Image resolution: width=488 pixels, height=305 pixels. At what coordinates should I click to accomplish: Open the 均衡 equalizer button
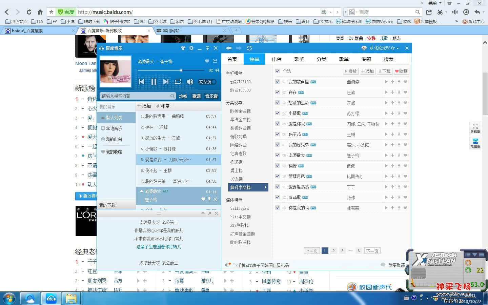pos(183,96)
